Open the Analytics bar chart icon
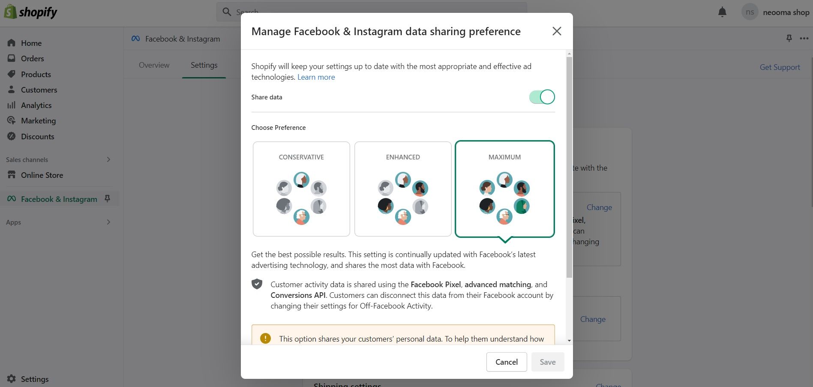This screenshot has width=813, height=387. 12,105
